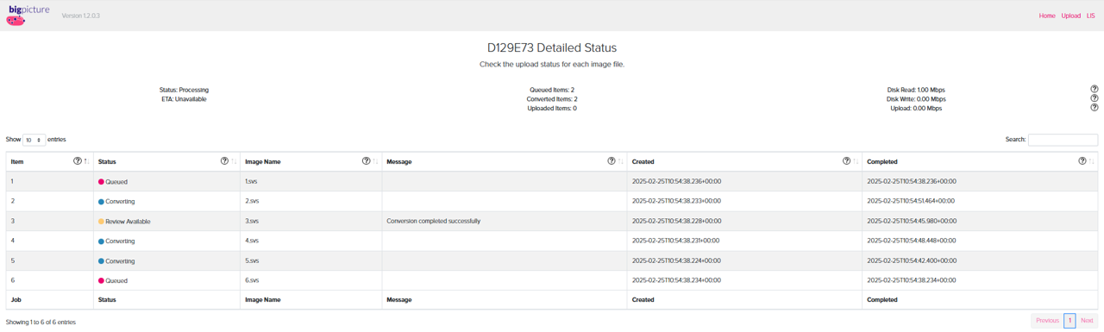The height and width of the screenshot is (332, 1104).
Task: Click pink Queued status dot for 6.svs
Action: point(101,281)
